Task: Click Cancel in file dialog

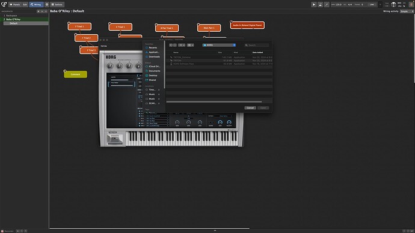Action: [x=250, y=107]
